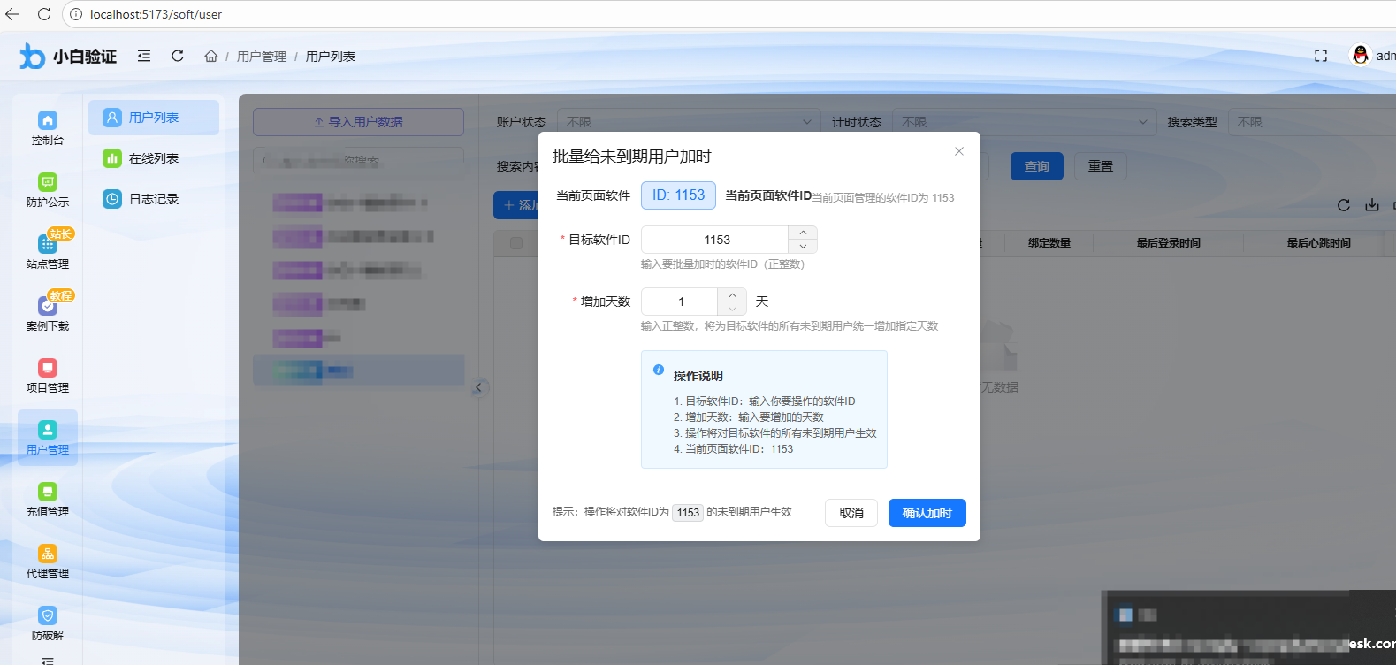Screen dimensions: 1396x665
Task: Close the 批量给未到期用户加时 dialog
Action: (x=959, y=151)
